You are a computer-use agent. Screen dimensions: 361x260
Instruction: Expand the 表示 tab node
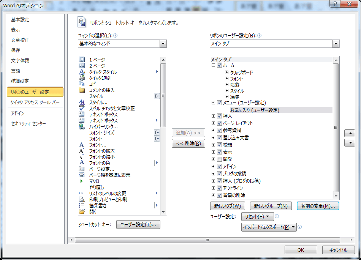coord(214,152)
